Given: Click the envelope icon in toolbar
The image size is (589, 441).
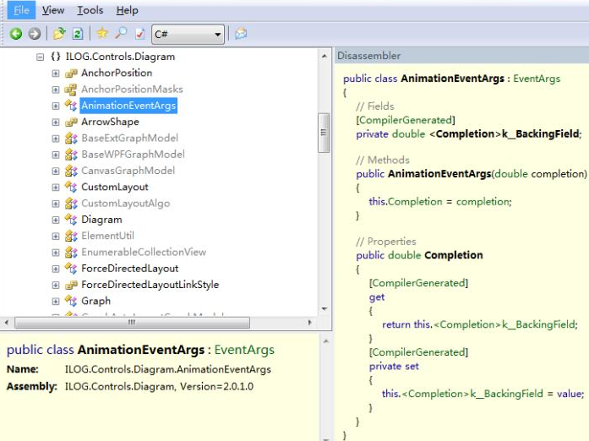Looking at the screenshot, I should tap(241, 34).
